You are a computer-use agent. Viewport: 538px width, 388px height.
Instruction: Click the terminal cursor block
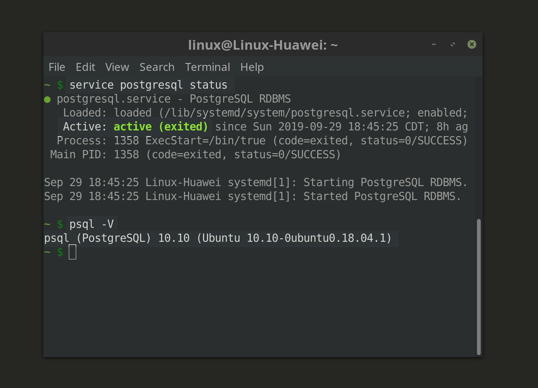73,252
